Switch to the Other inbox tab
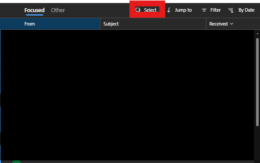Viewport: 260px width, 163px height. point(58,10)
